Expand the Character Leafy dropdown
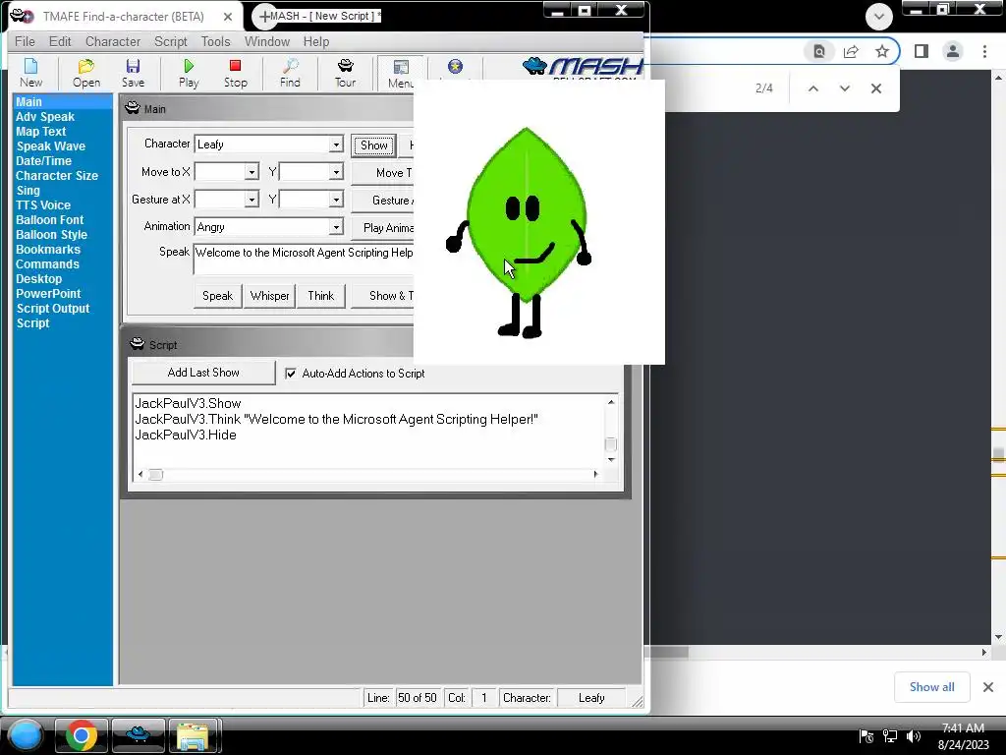 [x=336, y=145]
